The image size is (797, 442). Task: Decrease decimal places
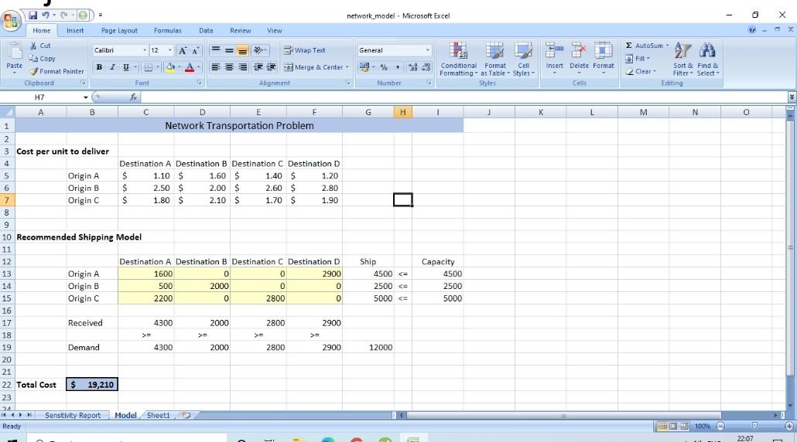(x=426, y=67)
